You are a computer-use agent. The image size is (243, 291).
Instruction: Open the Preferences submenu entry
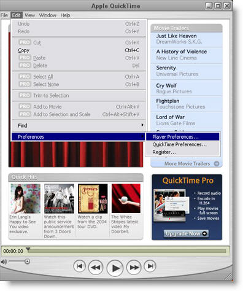pyautogui.click(x=79, y=137)
